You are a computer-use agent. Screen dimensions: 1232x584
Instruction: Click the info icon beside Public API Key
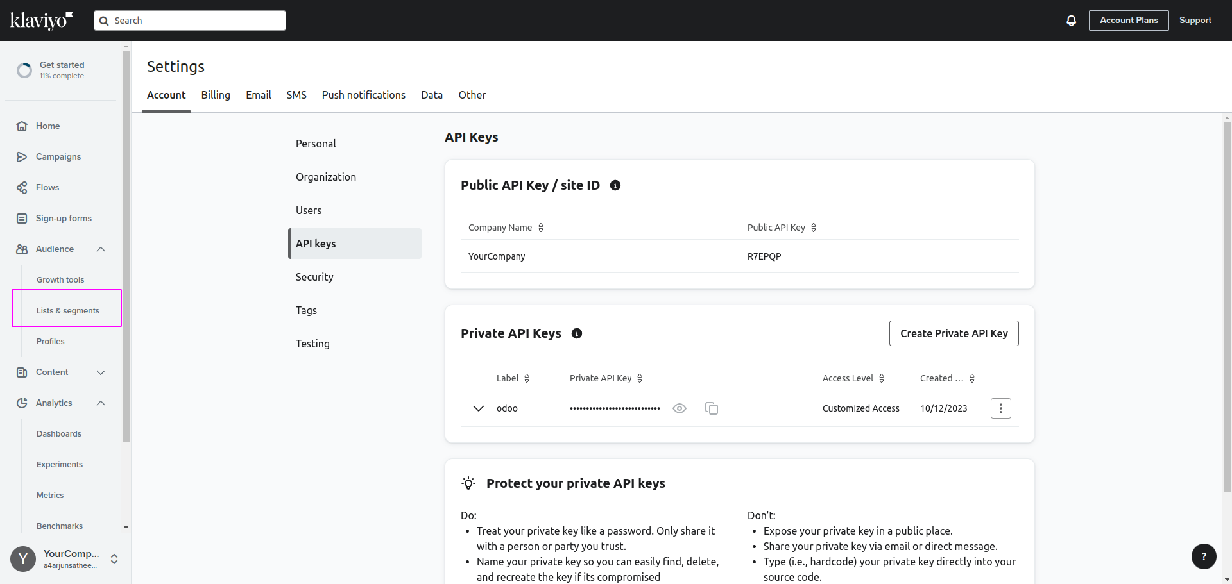[615, 185]
